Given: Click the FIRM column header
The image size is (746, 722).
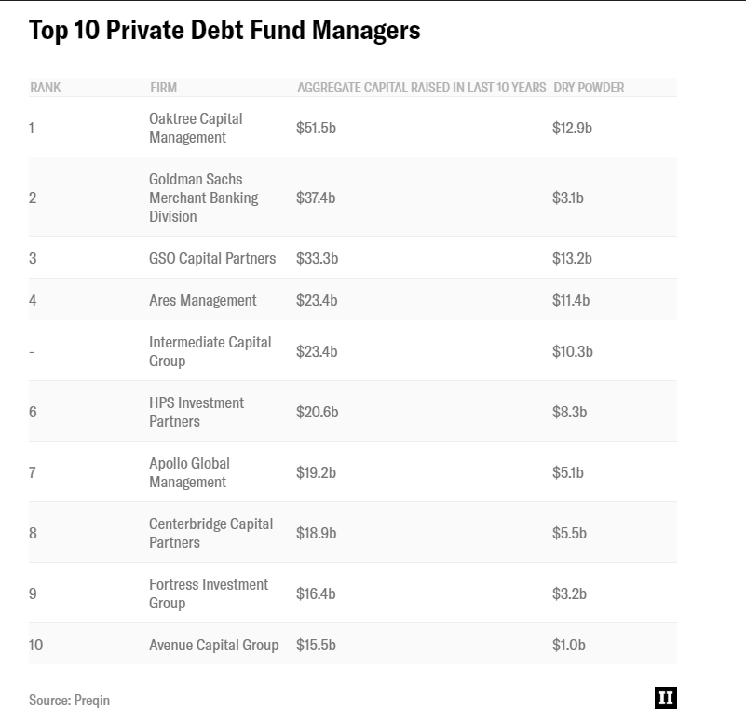Looking at the screenshot, I should coord(163,88).
